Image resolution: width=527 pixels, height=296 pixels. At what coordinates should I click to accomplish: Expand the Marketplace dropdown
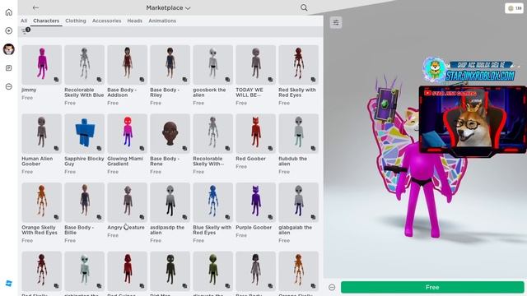(168, 7)
